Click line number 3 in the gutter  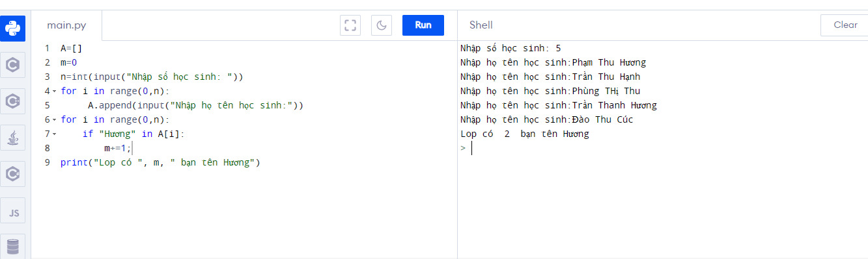[x=48, y=77]
